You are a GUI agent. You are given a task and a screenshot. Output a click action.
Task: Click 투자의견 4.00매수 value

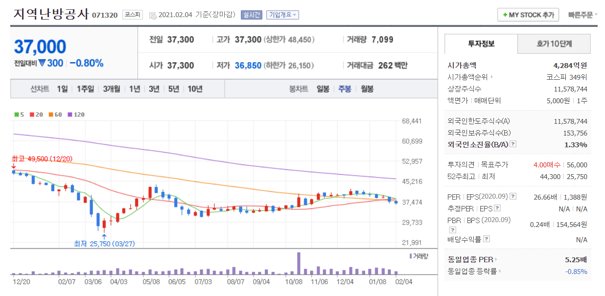click(x=547, y=165)
